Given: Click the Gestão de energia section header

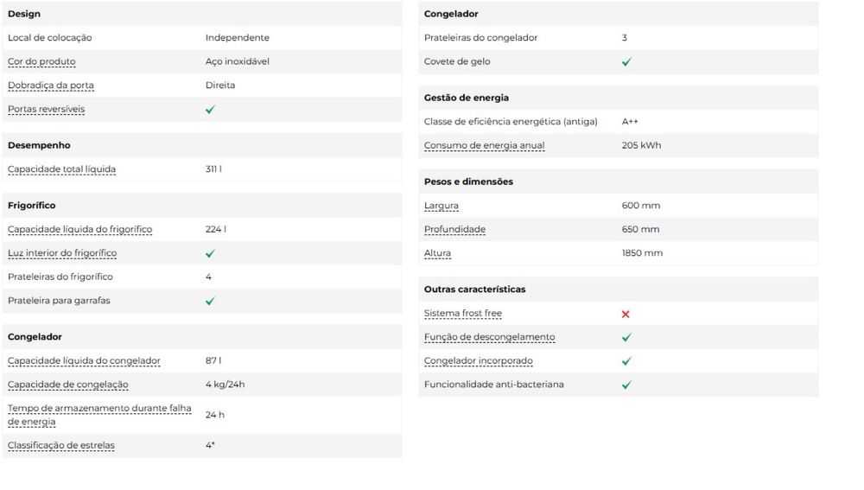Looking at the screenshot, I should pos(467,99).
